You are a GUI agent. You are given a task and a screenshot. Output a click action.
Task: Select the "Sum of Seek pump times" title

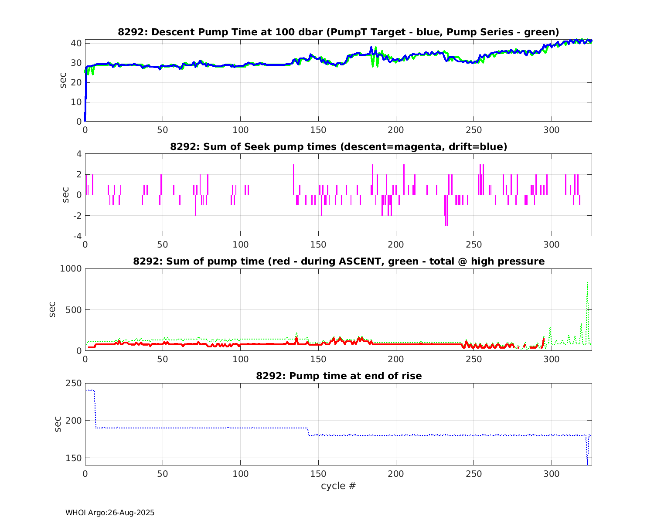tap(338, 147)
